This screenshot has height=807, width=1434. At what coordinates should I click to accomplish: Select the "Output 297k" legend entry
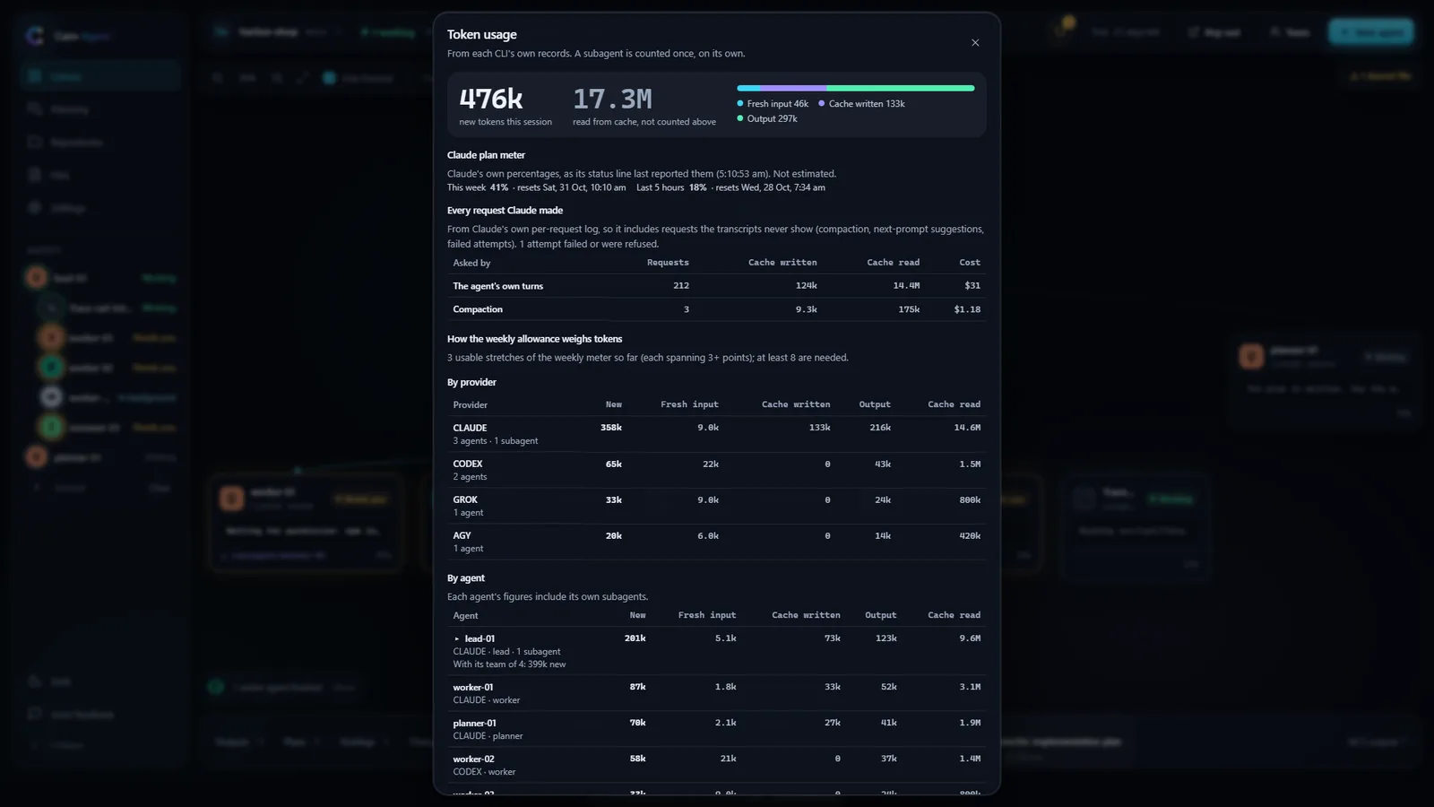(767, 118)
